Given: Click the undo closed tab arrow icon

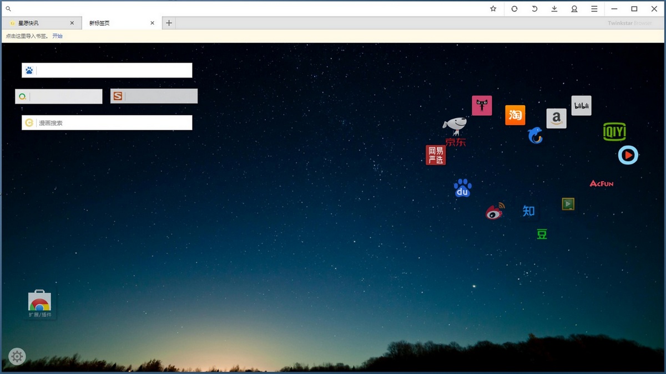Looking at the screenshot, I should [534, 9].
